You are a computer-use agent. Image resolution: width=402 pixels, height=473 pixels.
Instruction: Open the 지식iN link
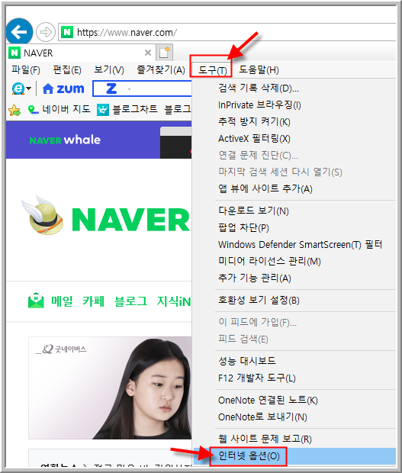click(173, 301)
